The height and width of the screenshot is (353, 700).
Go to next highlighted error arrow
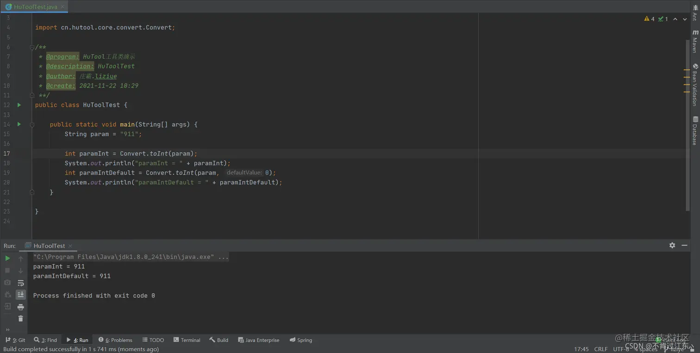685,19
